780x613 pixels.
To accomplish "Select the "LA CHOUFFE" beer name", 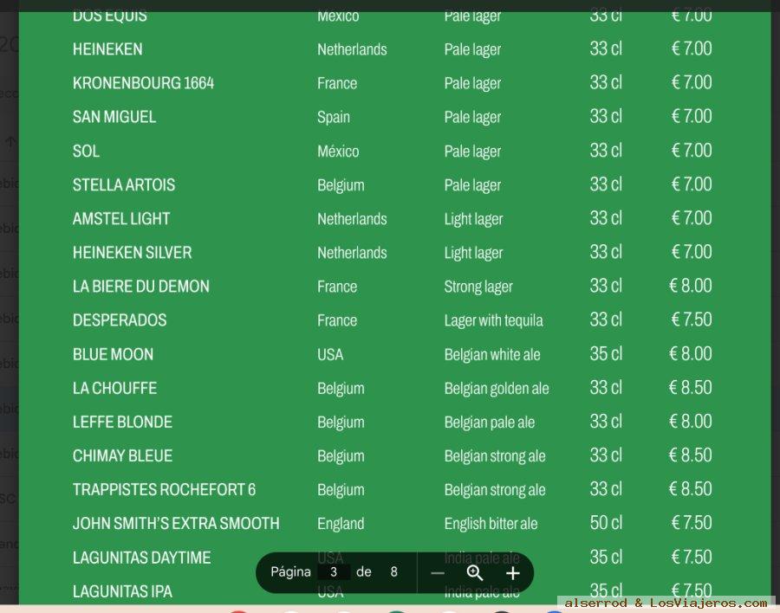I will (115, 388).
